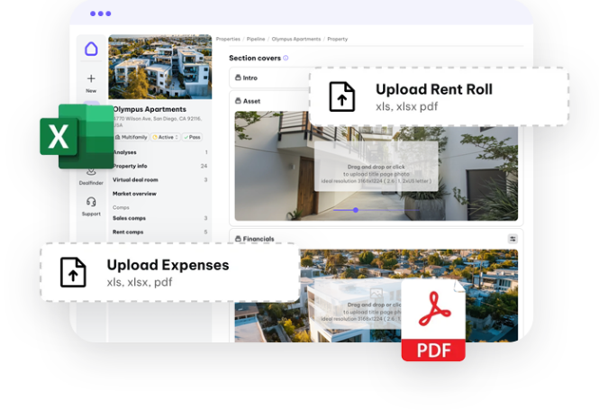This screenshot has height=410, width=599.
Task: Go to Pipeline in the breadcrumb
Action: coord(258,39)
